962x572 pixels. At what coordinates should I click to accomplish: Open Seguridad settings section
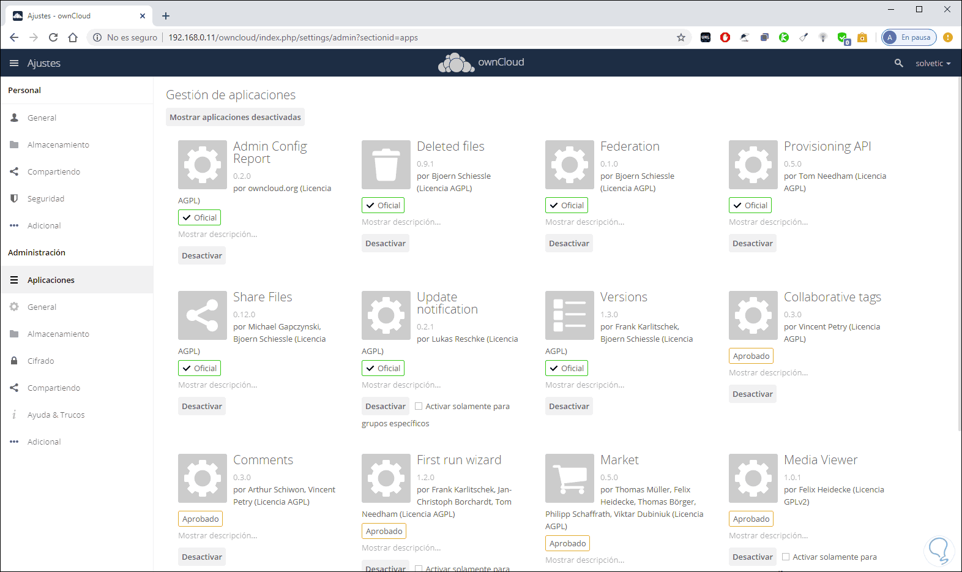tap(76, 198)
